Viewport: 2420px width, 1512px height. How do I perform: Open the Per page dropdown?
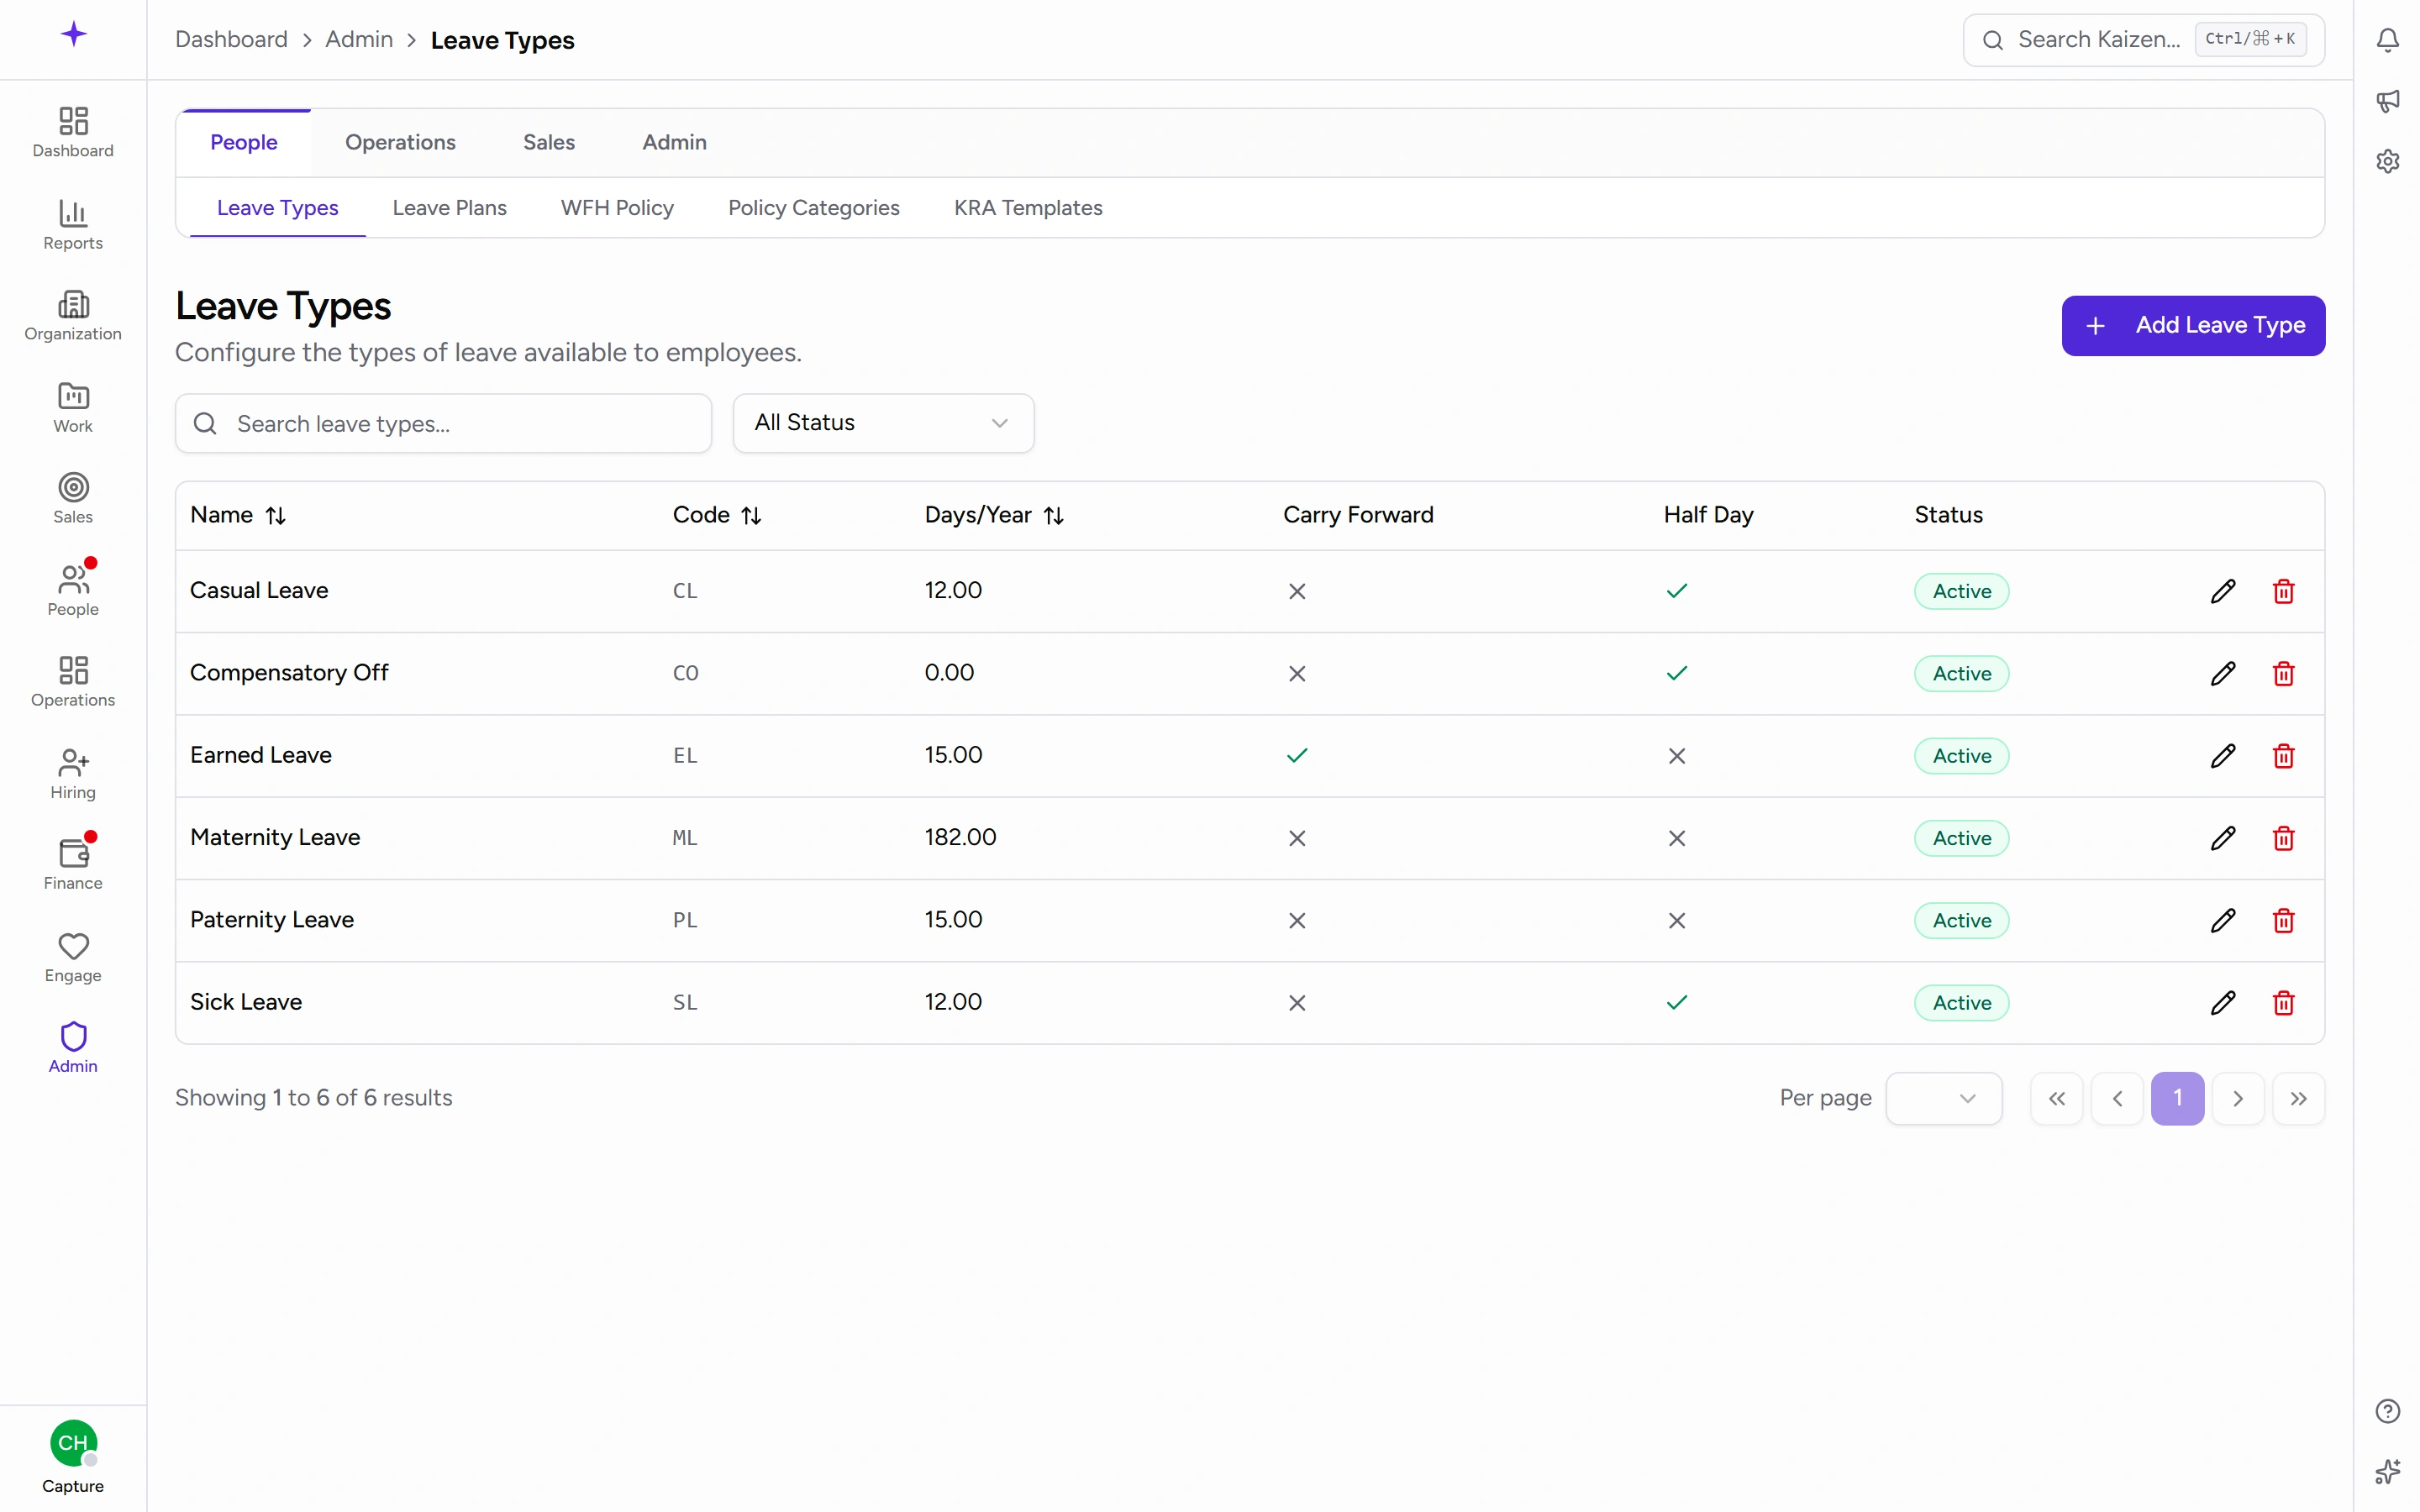click(1943, 1098)
